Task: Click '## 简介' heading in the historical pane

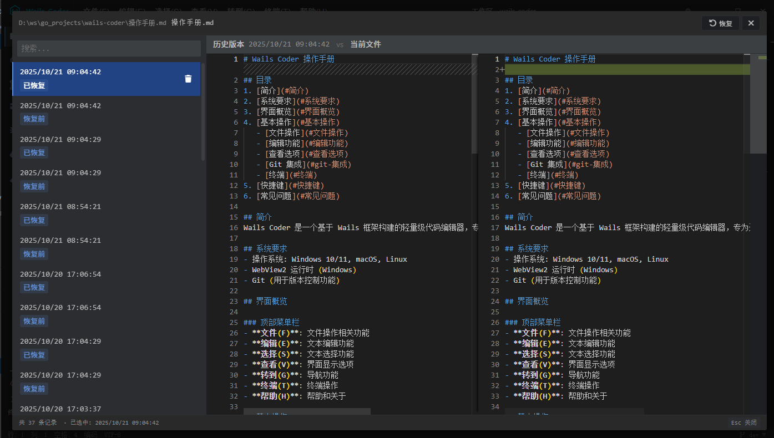Action: pyautogui.click(x=258, y=217)
